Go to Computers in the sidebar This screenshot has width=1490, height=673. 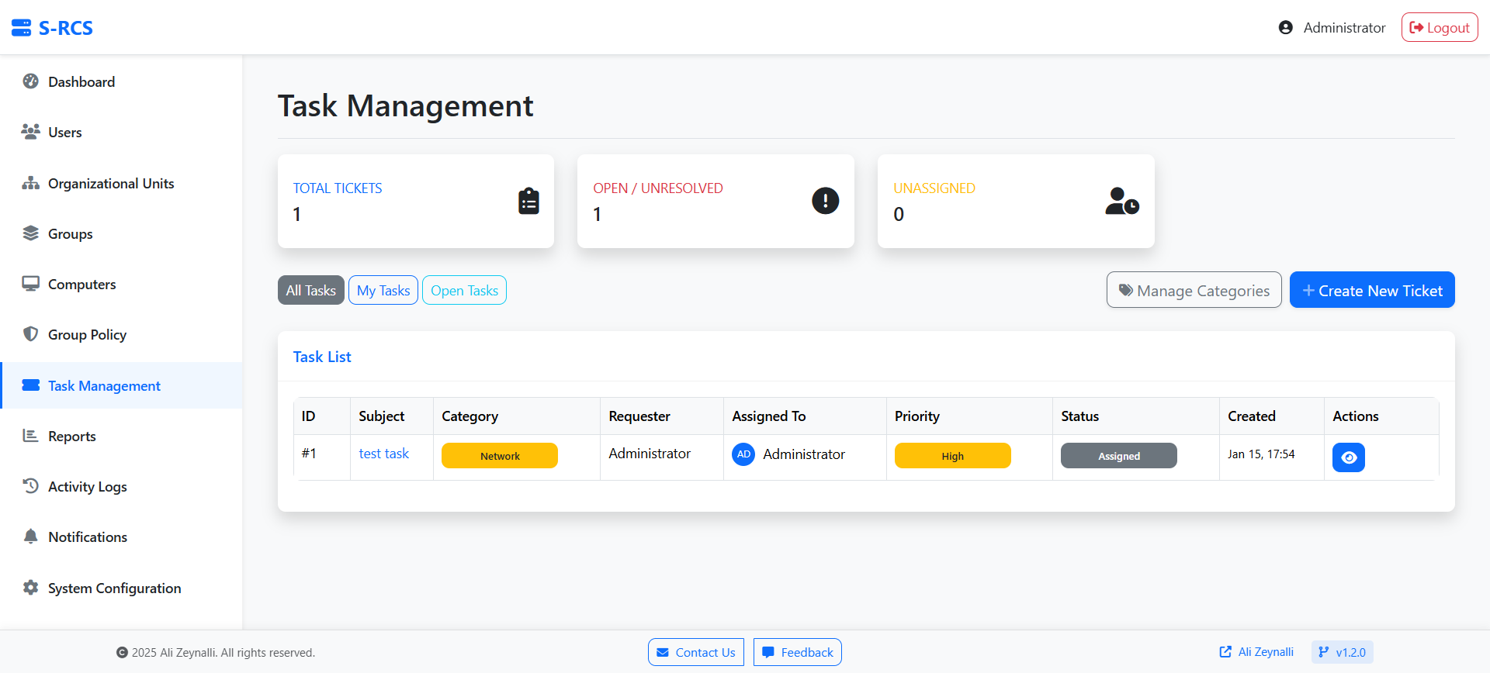tap(121, 284)
